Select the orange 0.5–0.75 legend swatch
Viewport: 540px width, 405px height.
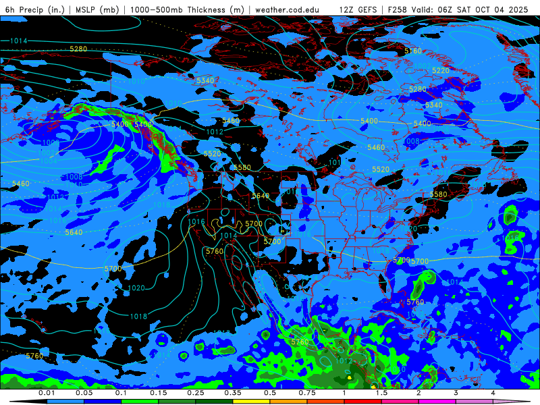pyautogui.click(x=289, y=402)
